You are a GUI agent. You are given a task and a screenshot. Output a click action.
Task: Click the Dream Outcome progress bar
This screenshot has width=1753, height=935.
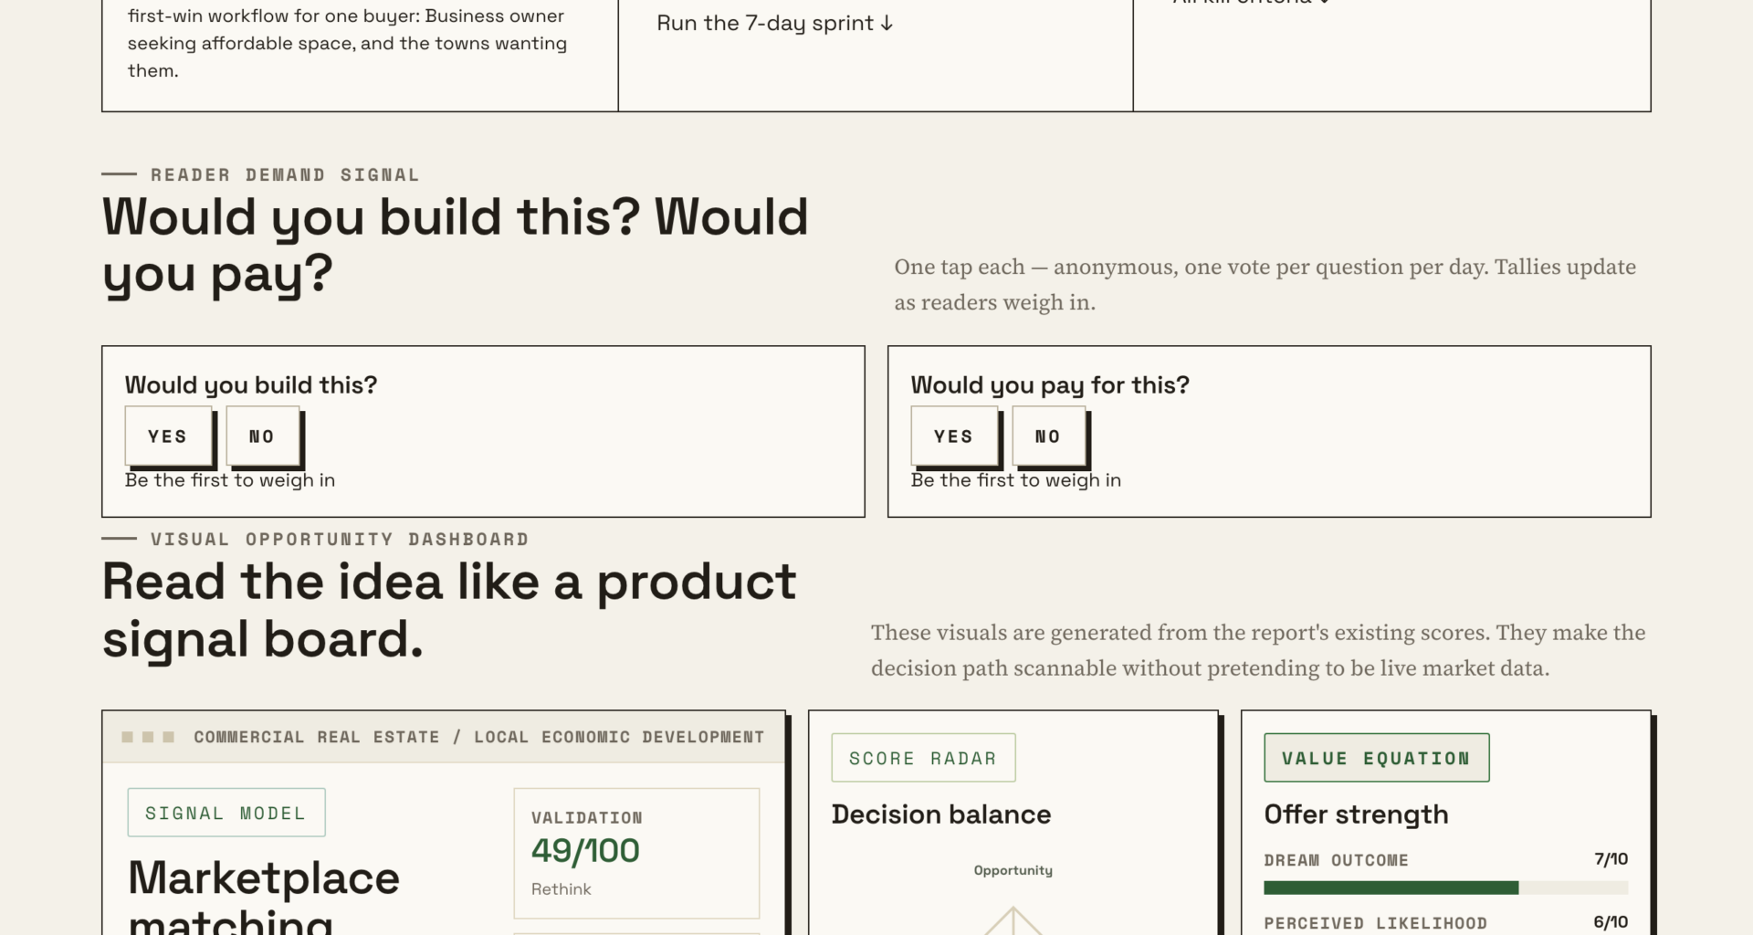point(1446,888)
